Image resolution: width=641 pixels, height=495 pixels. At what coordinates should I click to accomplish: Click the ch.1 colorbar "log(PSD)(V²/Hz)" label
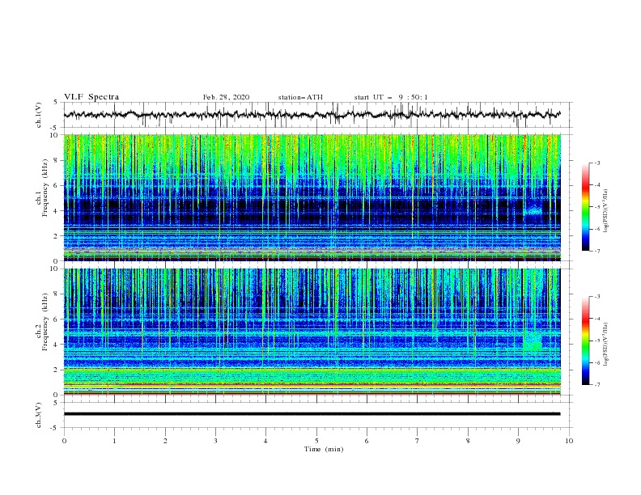coord(606,211)
